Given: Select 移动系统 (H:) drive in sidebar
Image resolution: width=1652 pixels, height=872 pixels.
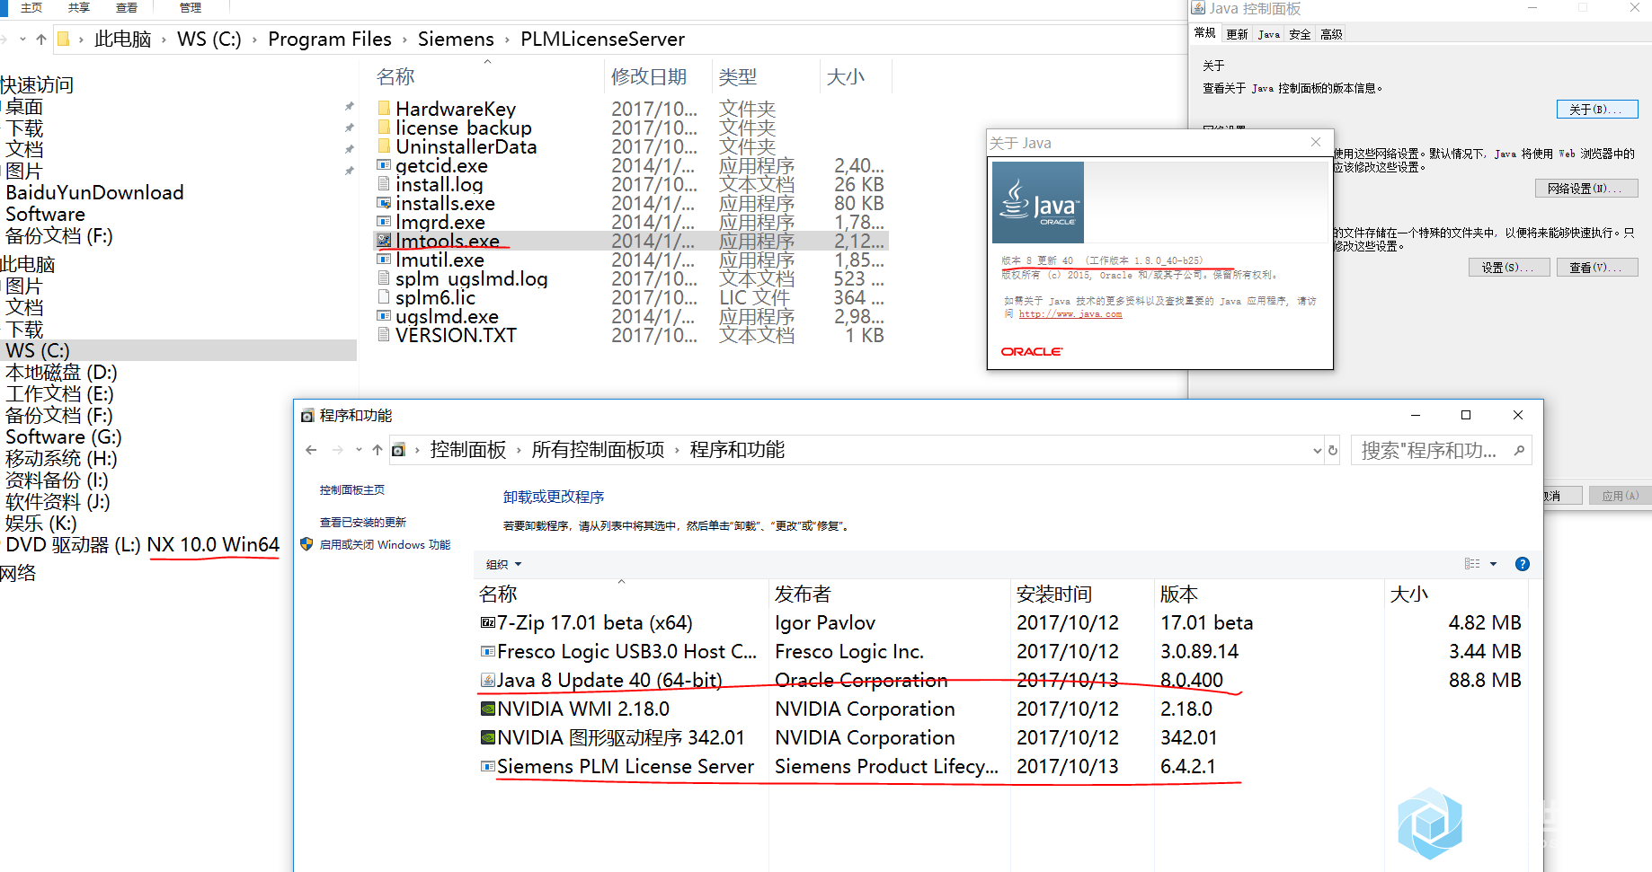Looking at the screenshot, I should tap(61, 458).
